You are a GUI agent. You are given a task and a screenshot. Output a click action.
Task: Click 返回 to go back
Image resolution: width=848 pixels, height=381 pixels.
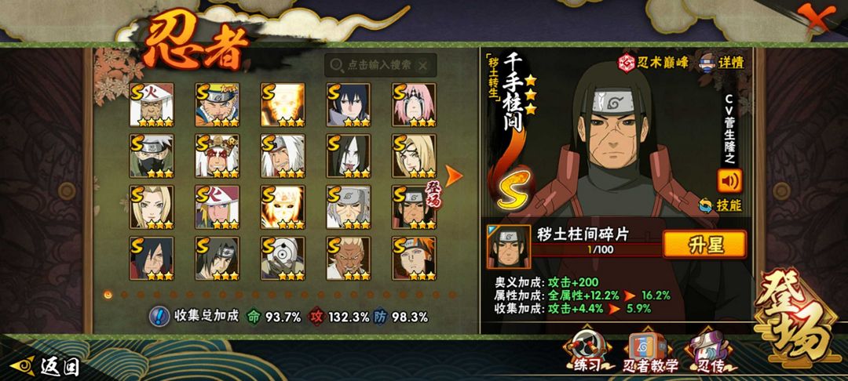(x=45, y=367)
